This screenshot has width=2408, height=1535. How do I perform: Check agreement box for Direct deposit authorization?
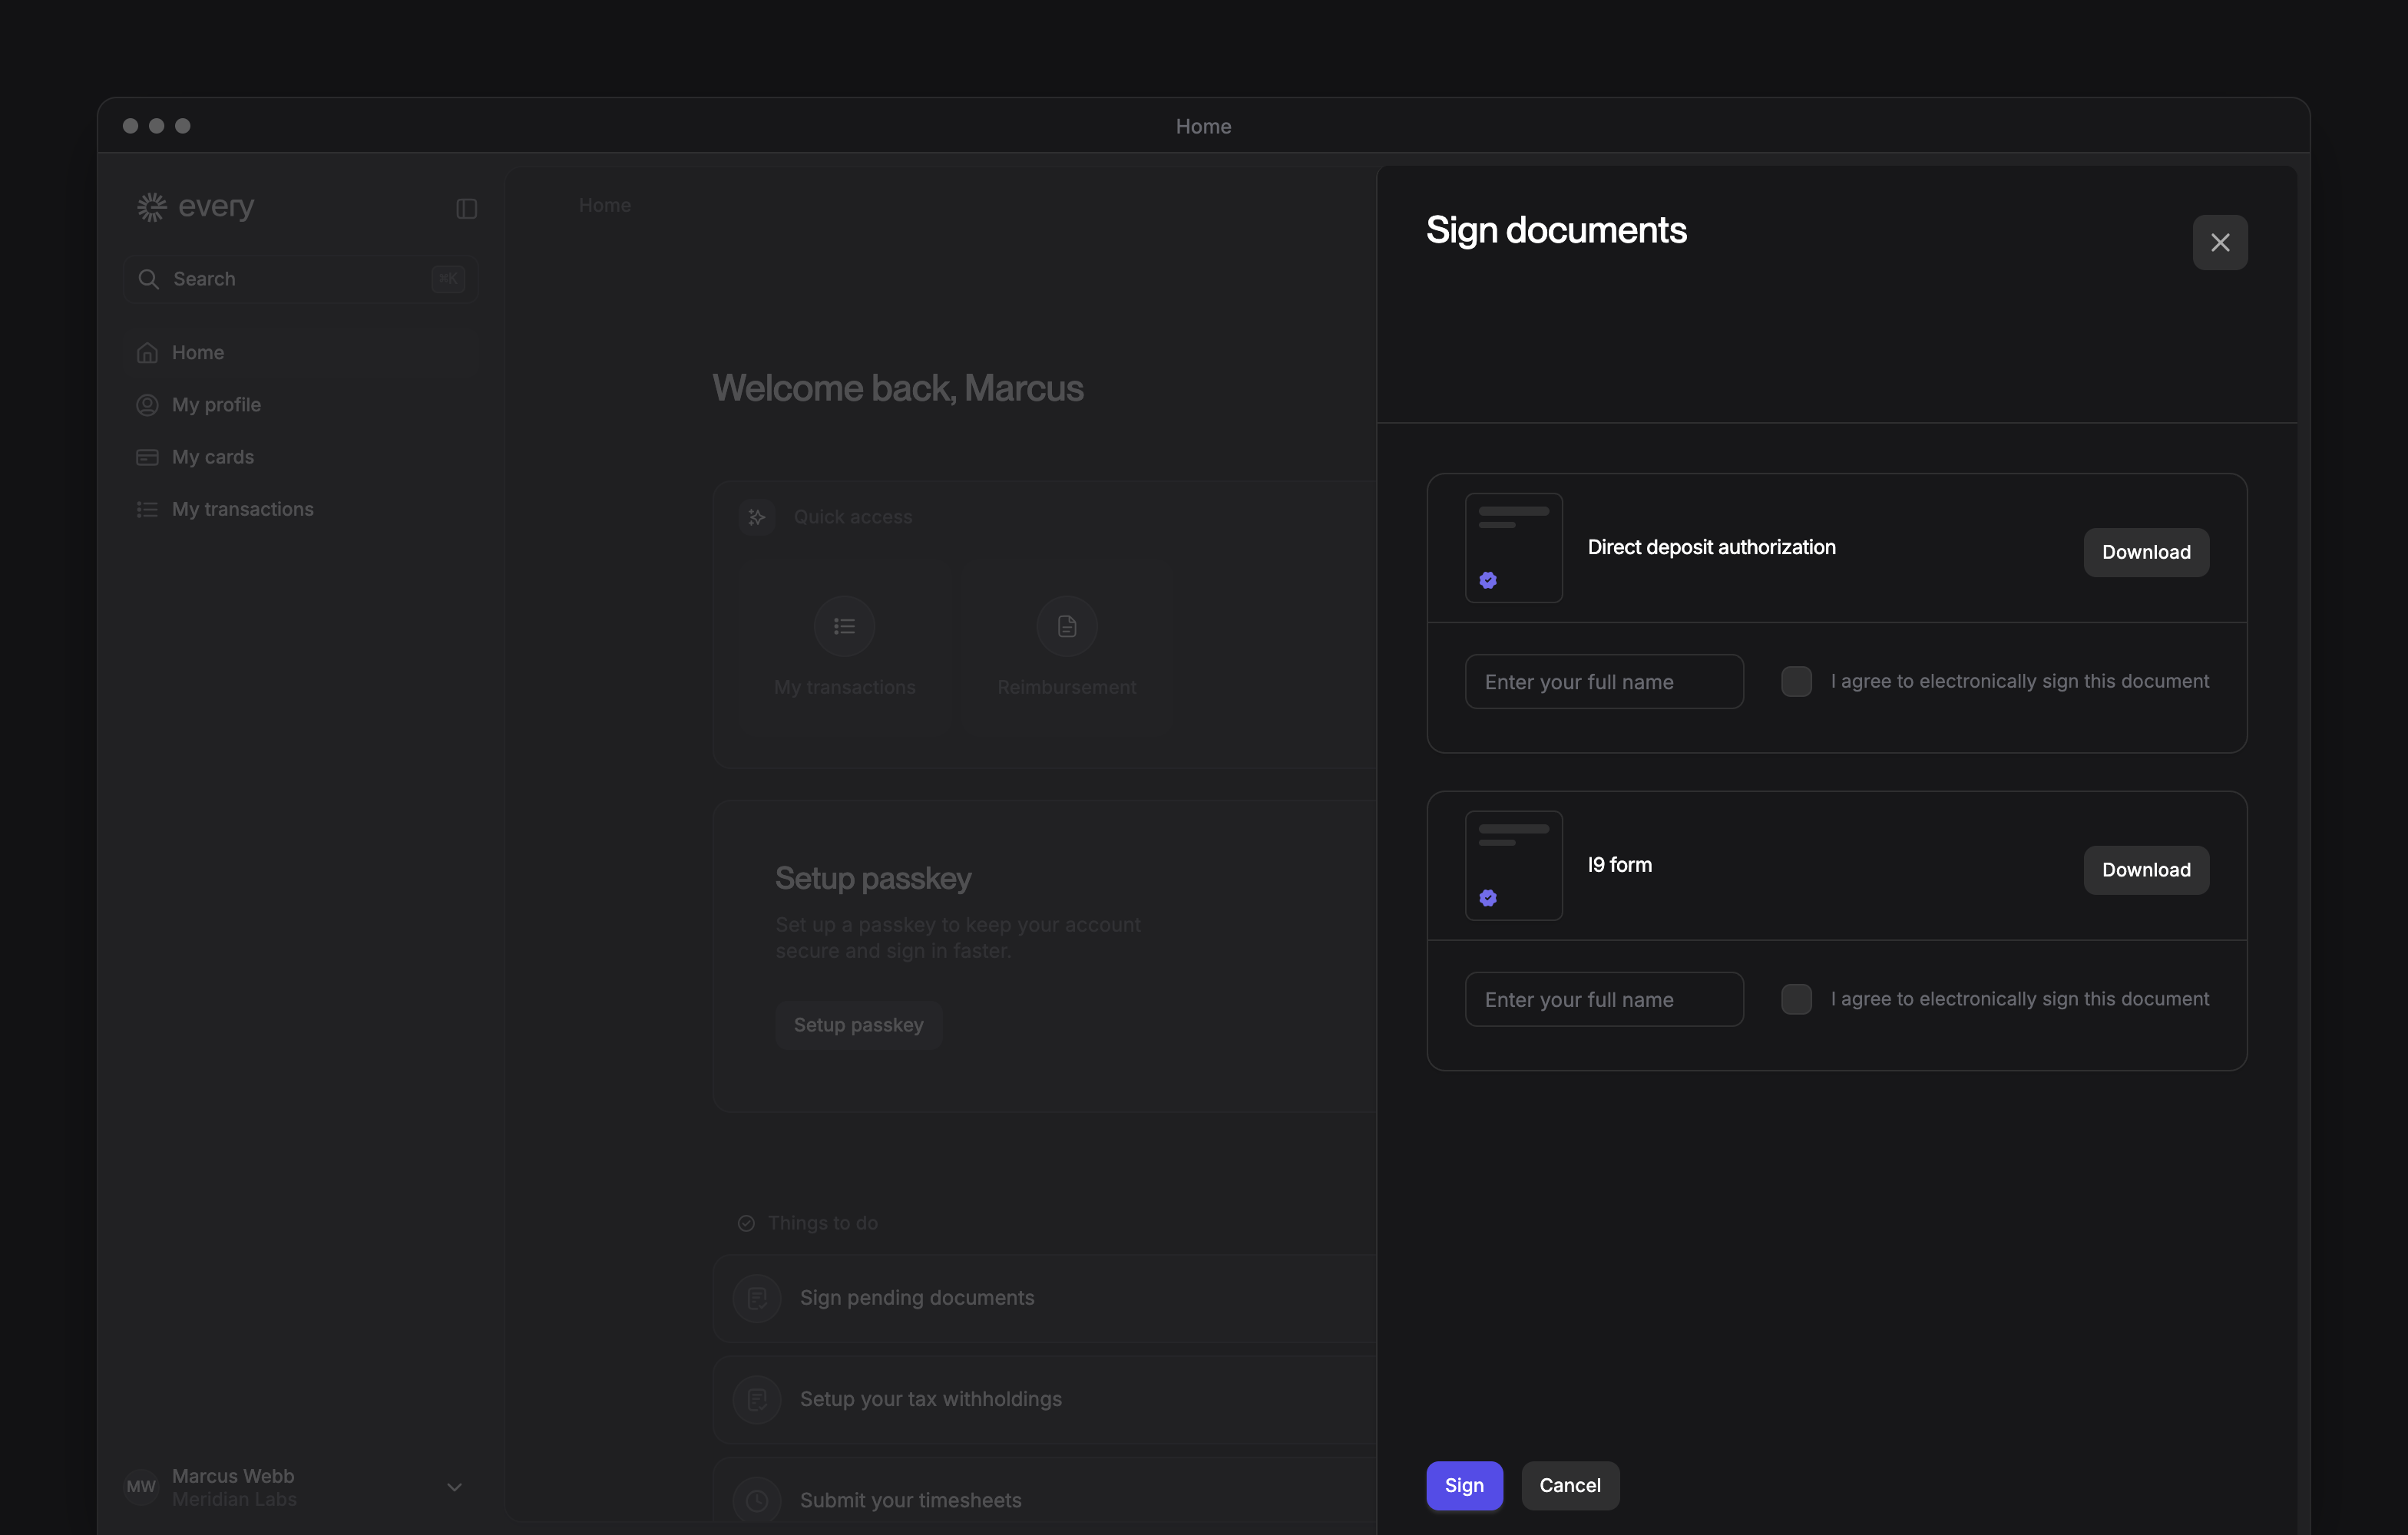(x=1796, y=682)
